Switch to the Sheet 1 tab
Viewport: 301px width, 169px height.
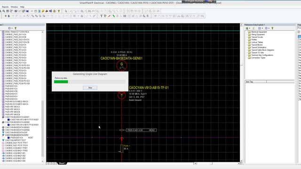[62, 163]
